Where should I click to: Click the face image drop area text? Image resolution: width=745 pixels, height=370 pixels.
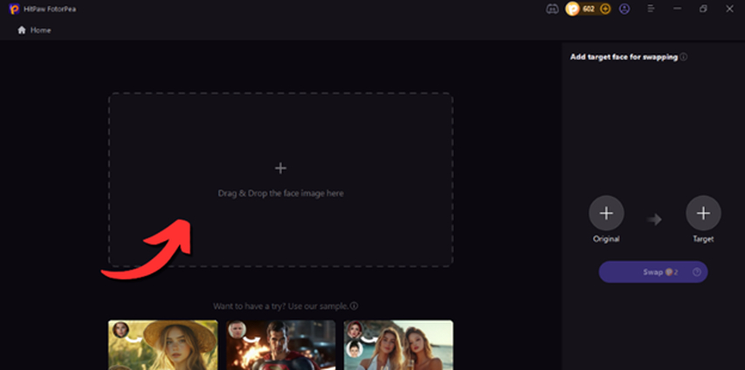pos(280,193)
